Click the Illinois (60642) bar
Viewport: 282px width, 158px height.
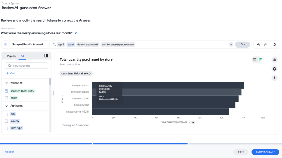click(164, 105)
